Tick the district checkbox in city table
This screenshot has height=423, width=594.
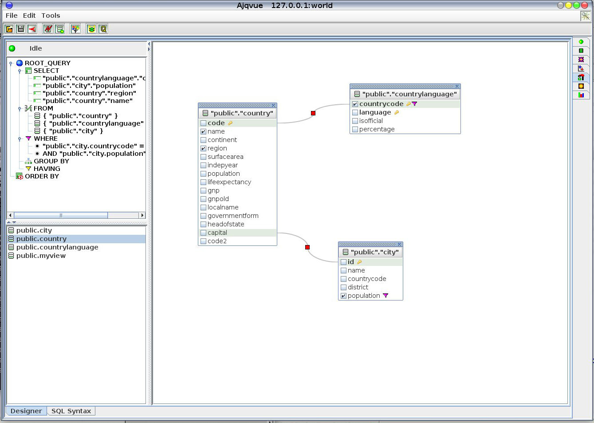[x=343, y=288]
